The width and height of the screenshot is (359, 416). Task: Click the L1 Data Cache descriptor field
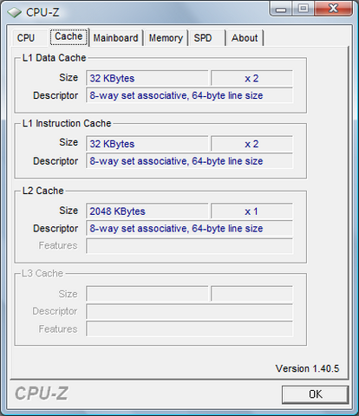[189, 95]
